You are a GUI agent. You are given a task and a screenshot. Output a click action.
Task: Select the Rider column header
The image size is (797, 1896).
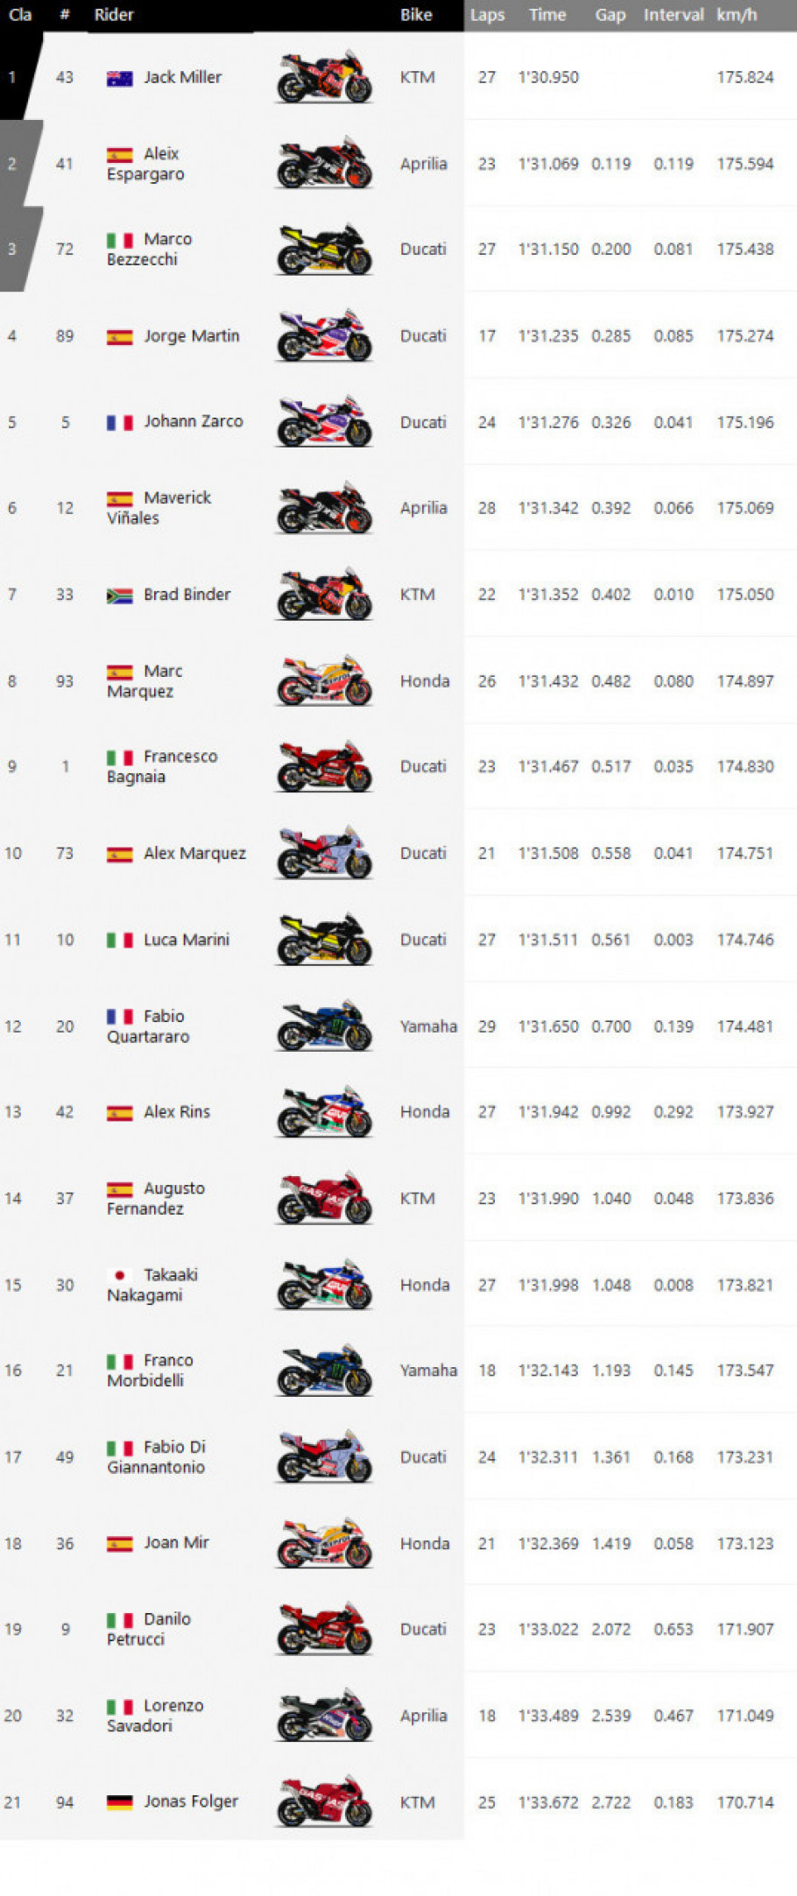pyautogui.click(x=115, y=15)
